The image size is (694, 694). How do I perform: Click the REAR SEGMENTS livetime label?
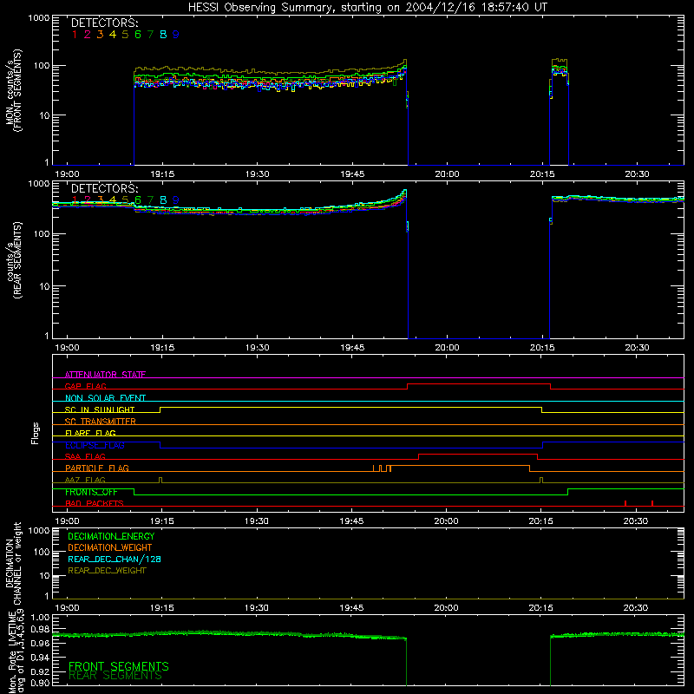pyautogui.click(x=115, y=676)
